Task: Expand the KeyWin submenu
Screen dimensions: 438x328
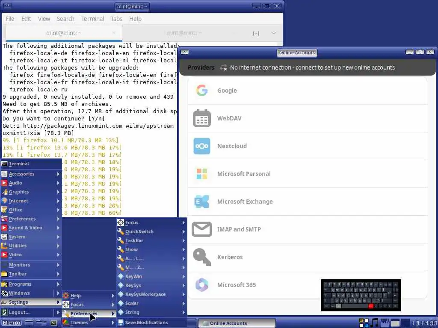Action: point(152,276)
